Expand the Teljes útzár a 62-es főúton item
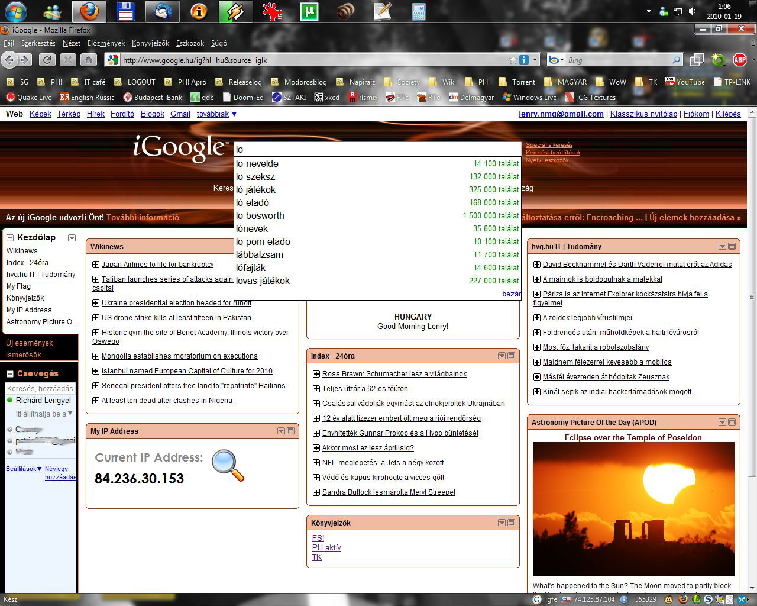Image resolution: width=757 pixels, height=606 pixels. point(316,389)
